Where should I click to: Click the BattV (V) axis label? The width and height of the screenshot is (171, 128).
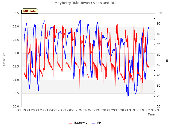point(4,60)
